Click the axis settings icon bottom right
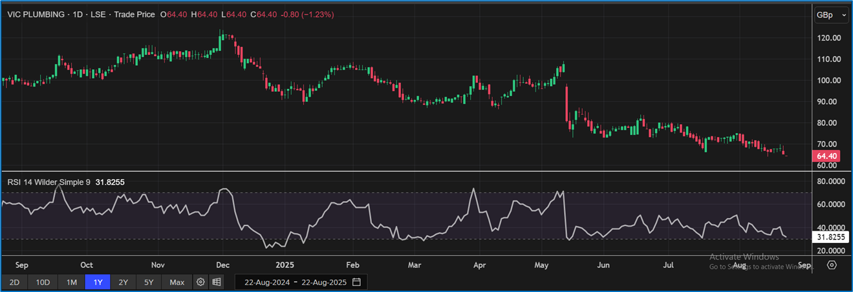853x292 pixels. click(832, 265)
